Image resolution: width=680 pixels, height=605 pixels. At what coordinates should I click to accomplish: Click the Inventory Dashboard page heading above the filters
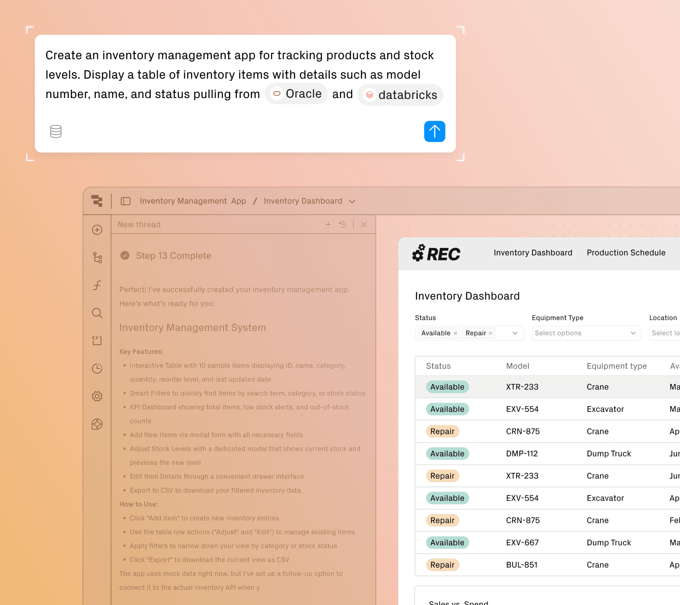467,296
